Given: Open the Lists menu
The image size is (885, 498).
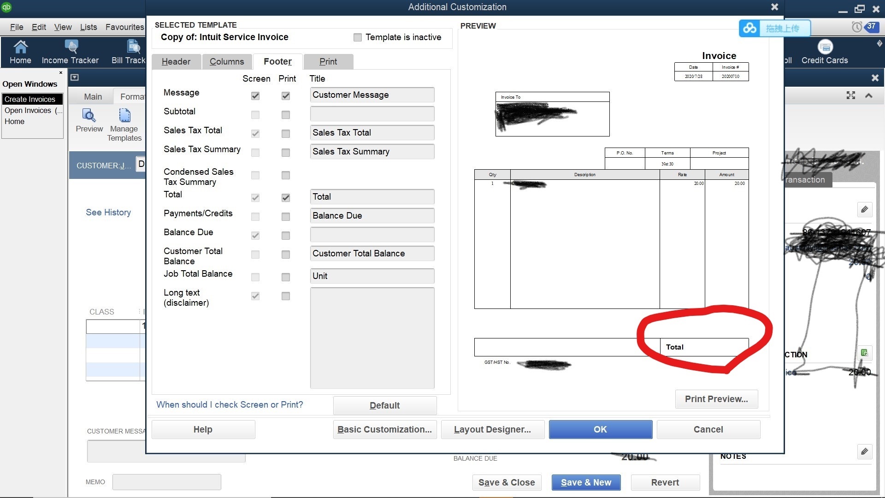Looking at the screenshot, I should 88,27.
